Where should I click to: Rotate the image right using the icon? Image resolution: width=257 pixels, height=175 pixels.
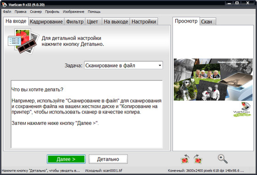pyautogui.click(x=198, y=159)
